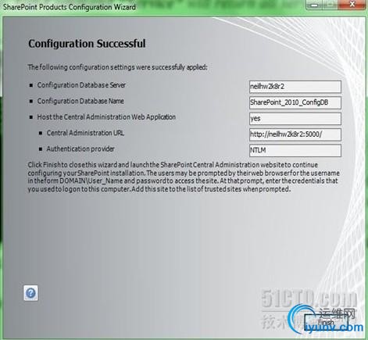Click the 'Central Administration URL' label
Screen dimensions: 368x340
85,133
